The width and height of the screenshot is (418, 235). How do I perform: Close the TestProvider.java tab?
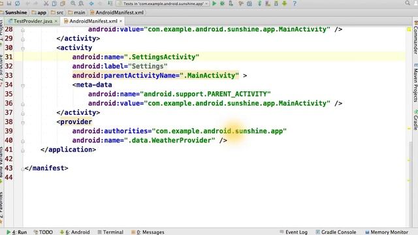56,22
